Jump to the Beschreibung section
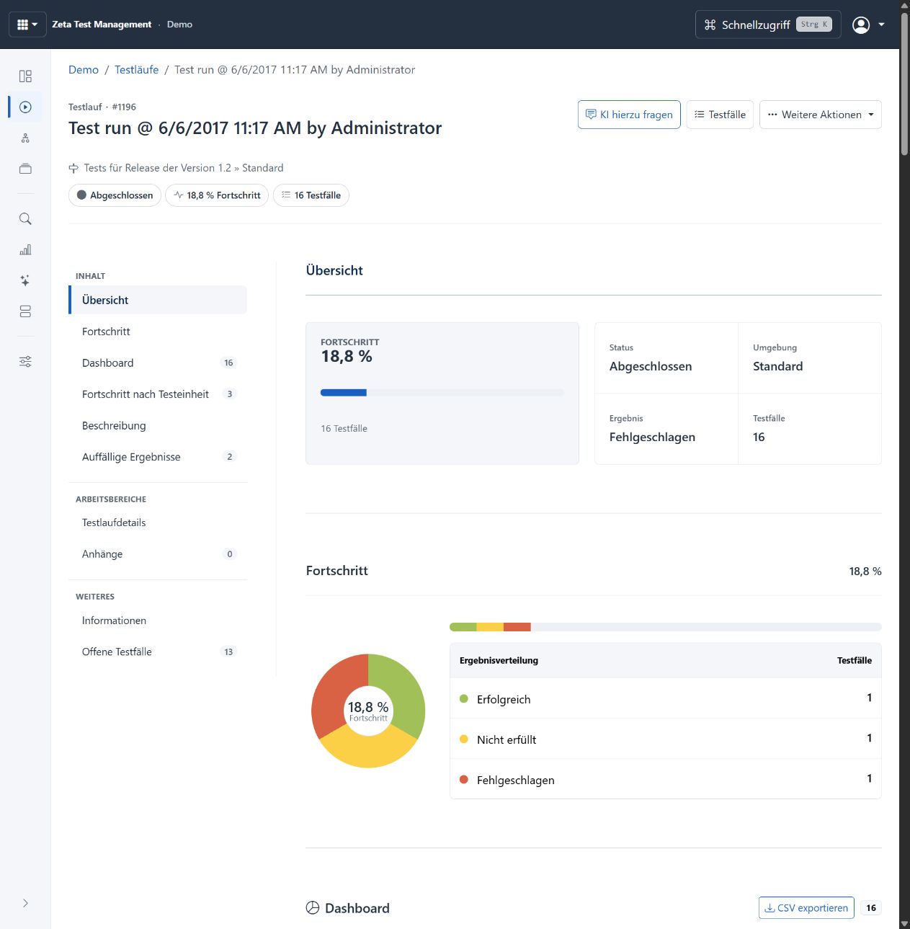Screen dimensions: 910x929 tap(158, 425)
